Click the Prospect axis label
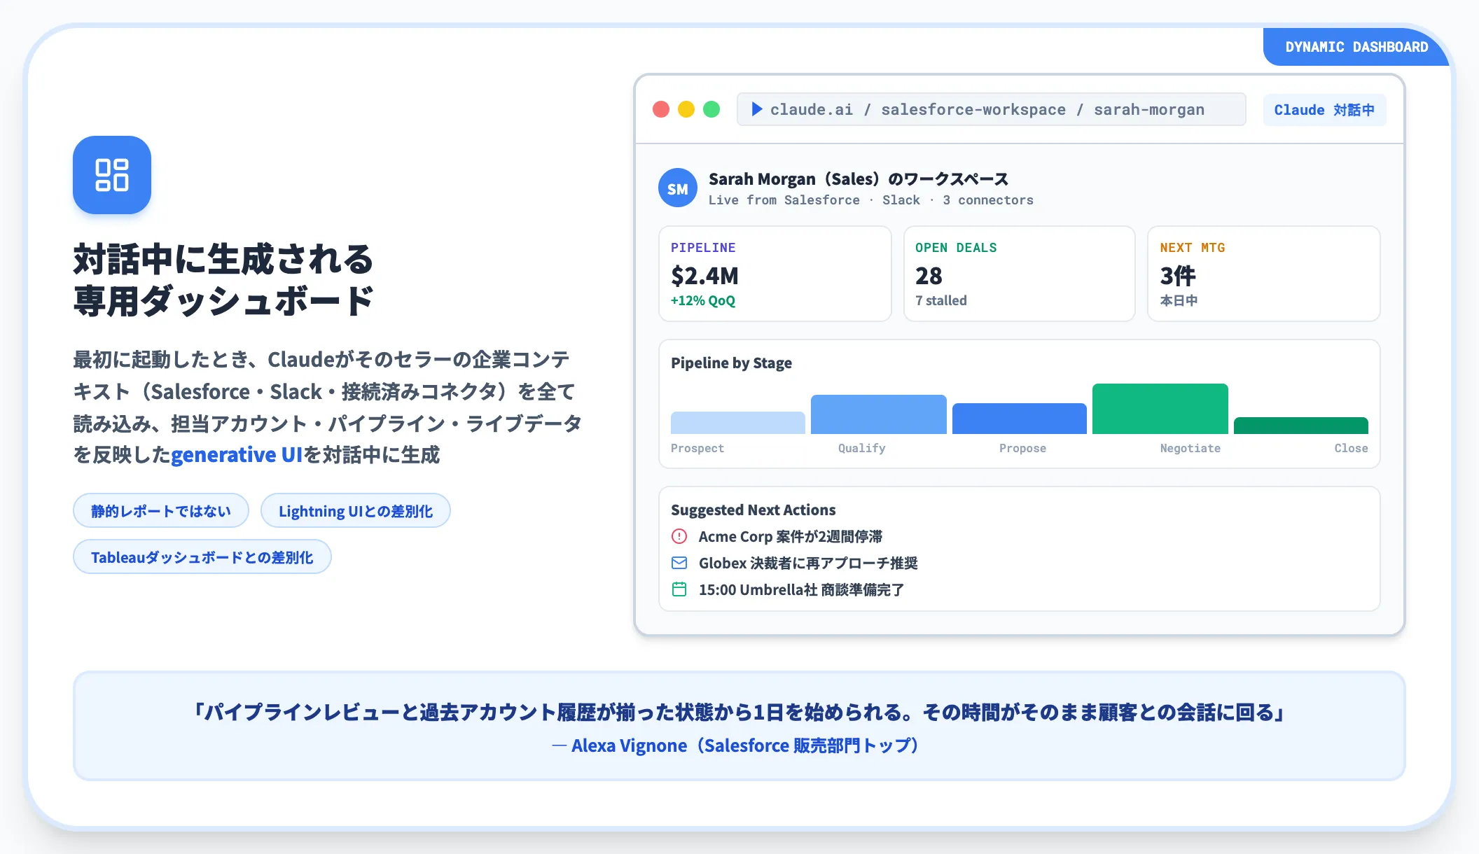1479x854 pixels. pyautogui.click(x=697, y=448)
